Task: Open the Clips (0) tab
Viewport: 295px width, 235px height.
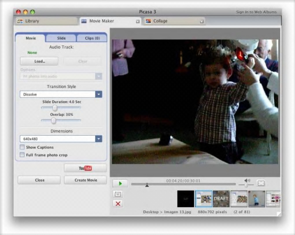Action: pyautogui.click(x=92, y=38)
